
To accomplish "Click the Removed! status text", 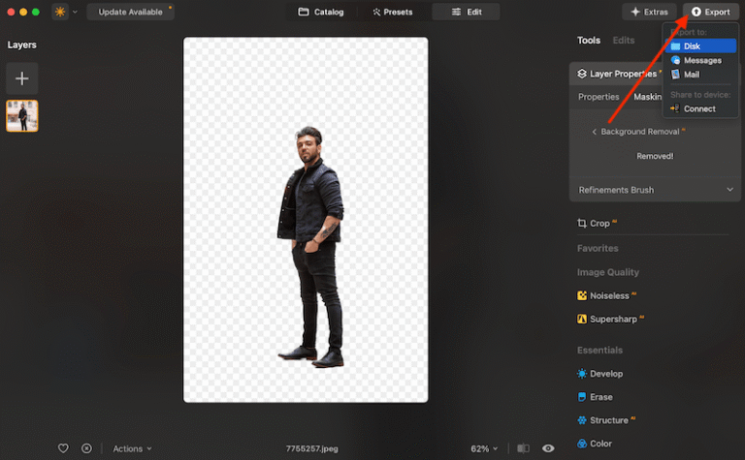I will (x=655, y=156).
